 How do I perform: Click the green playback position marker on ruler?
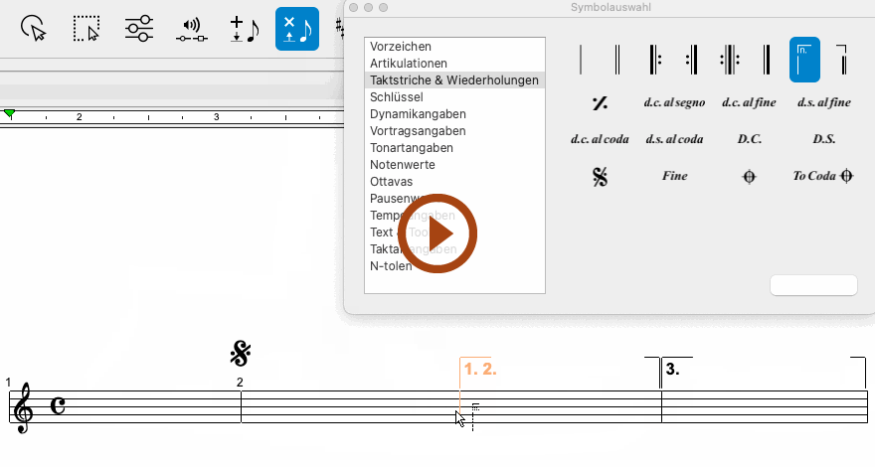click(10, 115)
